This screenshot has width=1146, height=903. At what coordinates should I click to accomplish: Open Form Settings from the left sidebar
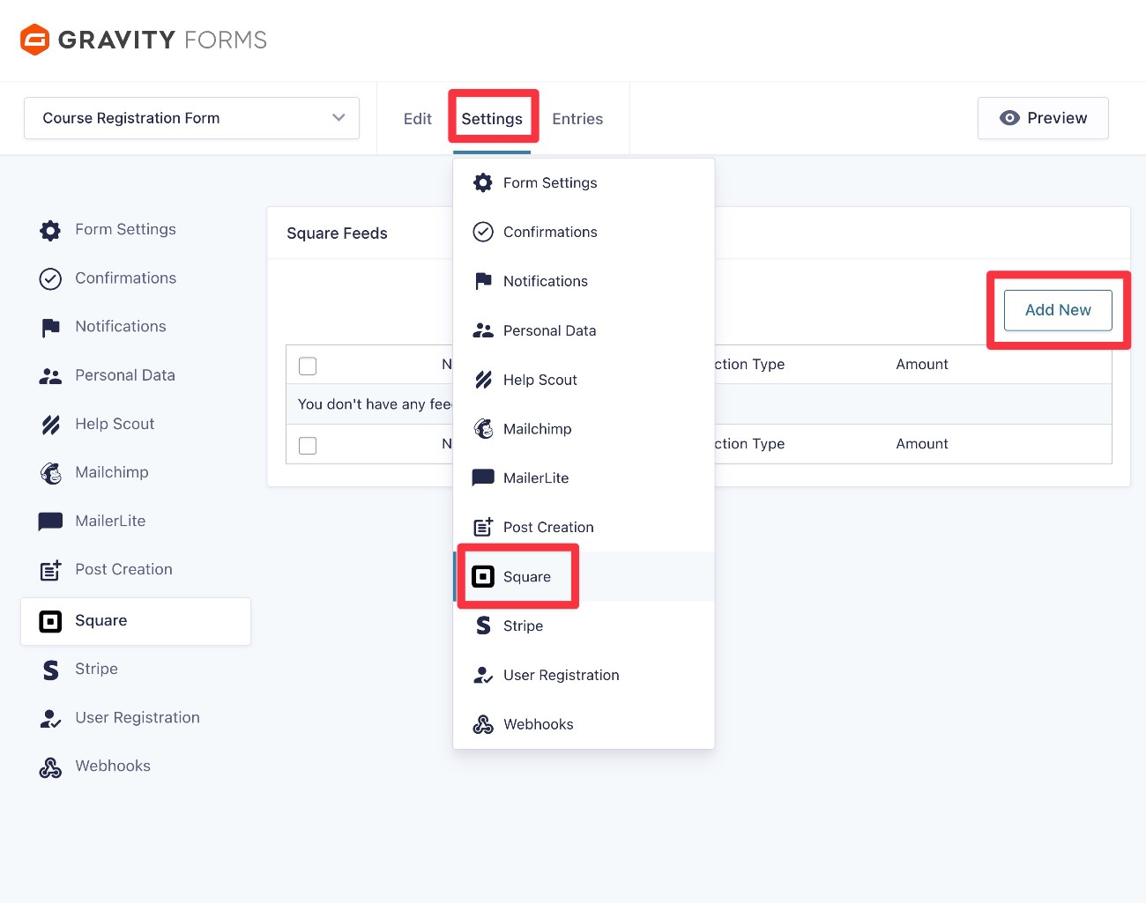[125, 229]
